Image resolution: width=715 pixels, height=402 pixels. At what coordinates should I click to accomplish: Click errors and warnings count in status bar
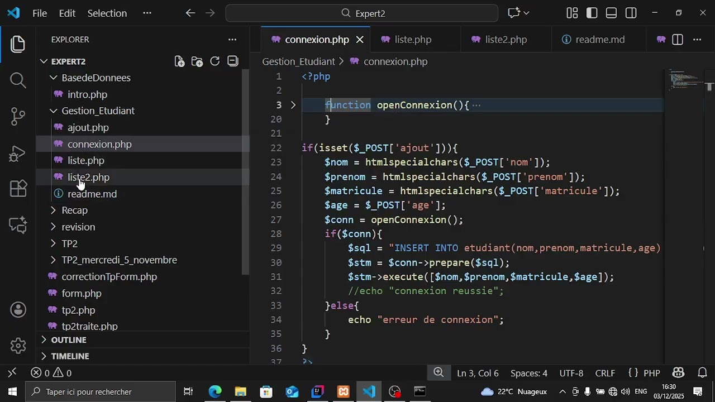51,373
